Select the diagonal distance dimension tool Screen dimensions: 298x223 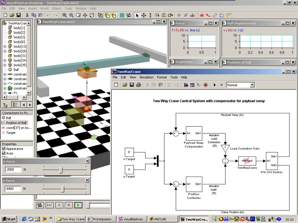[215, 15]
